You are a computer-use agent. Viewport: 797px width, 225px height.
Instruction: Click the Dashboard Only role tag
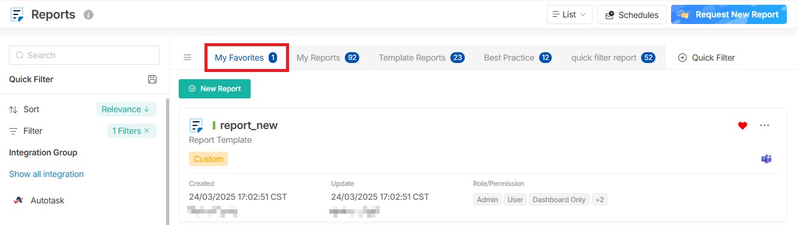pos(560,200)
